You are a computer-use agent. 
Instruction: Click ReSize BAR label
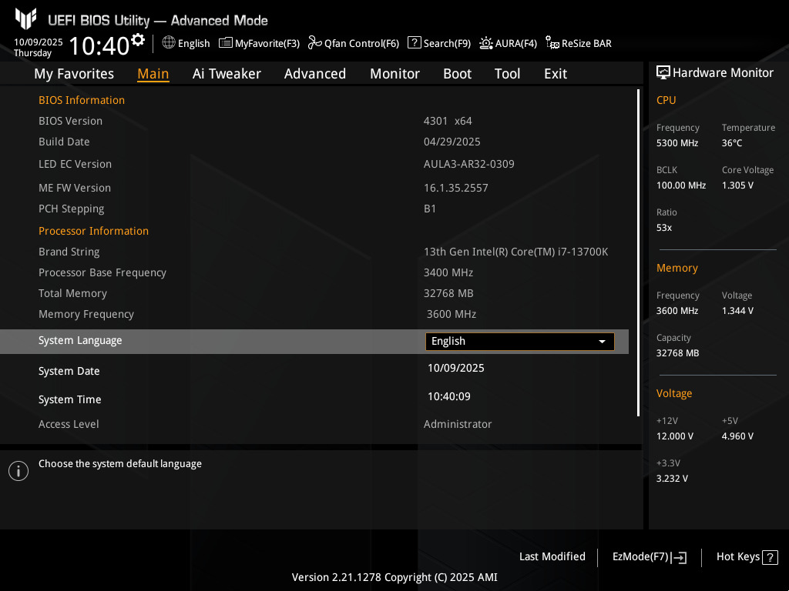pos(586,44)
